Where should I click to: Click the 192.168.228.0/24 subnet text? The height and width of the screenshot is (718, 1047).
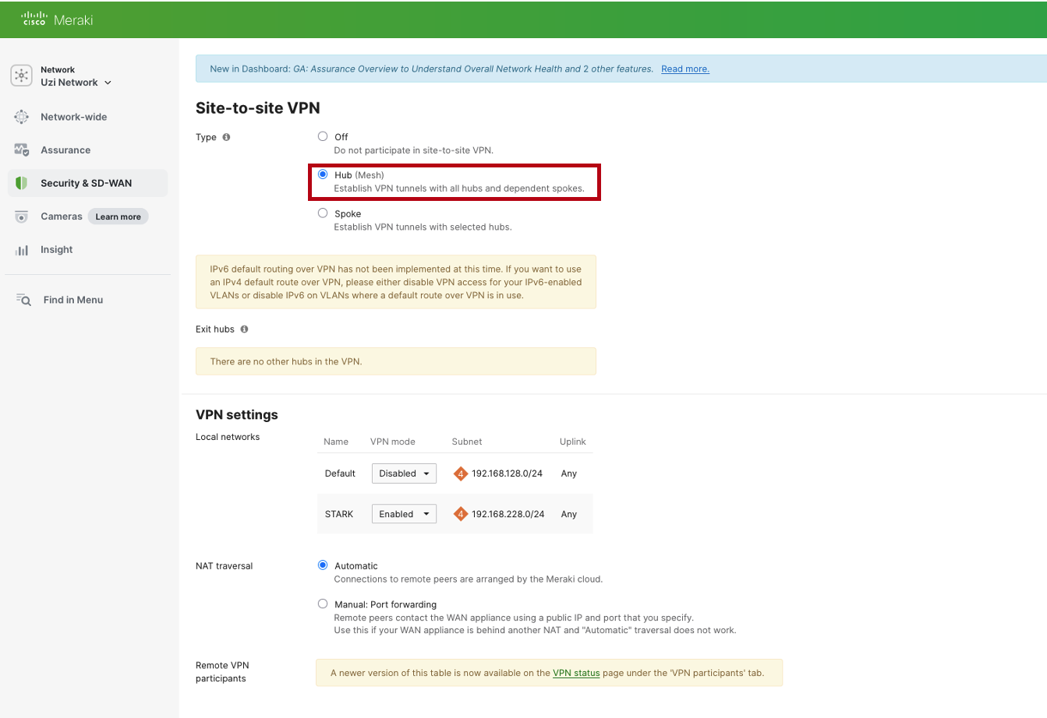[x=508, y=514]
